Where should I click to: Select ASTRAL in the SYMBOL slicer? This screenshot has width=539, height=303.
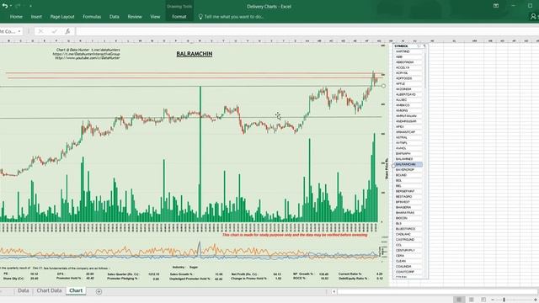point(408,137)
